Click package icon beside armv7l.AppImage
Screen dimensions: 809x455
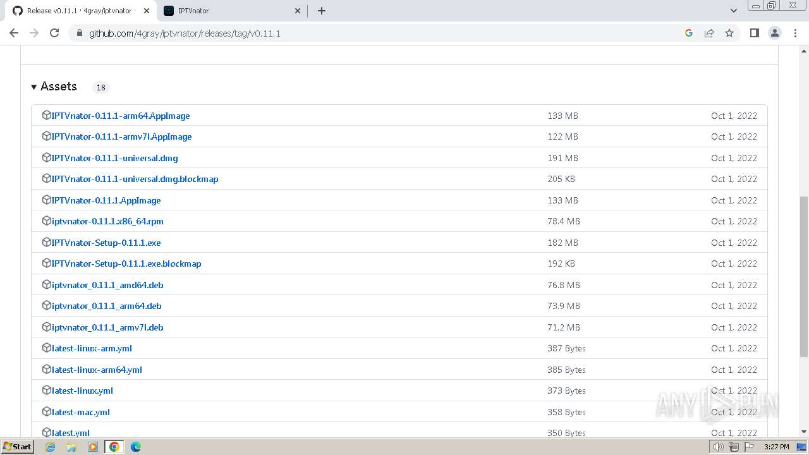tap(46, 136)
